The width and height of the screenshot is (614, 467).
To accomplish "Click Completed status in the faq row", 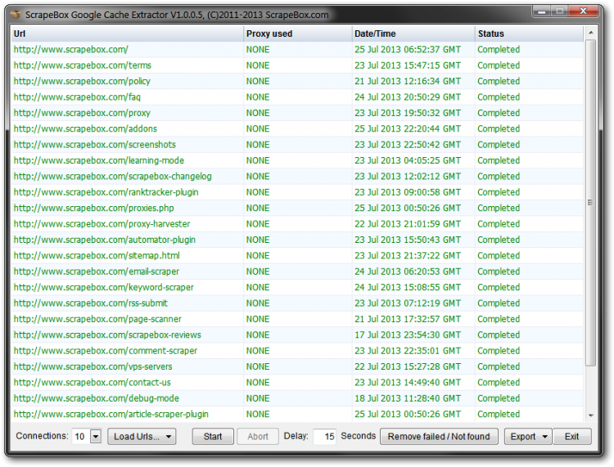I will (x=499, y=97).
